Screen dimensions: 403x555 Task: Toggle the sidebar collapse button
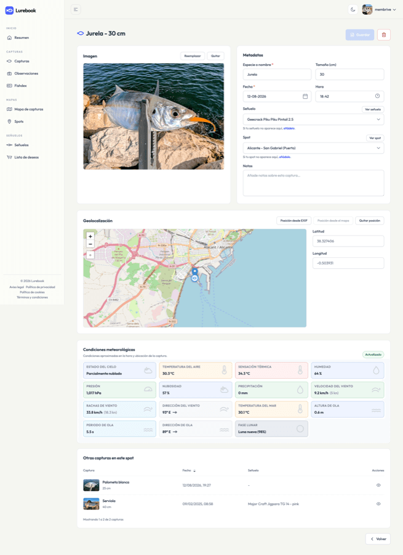click(x=76, y=9)
